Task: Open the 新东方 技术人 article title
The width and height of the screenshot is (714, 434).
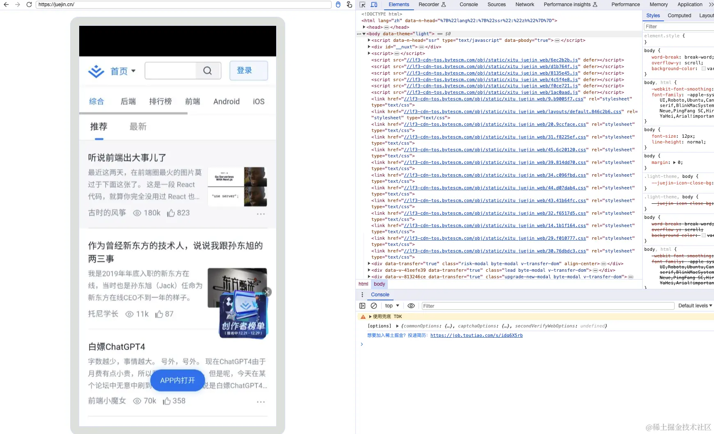Action: pos(175,252)
